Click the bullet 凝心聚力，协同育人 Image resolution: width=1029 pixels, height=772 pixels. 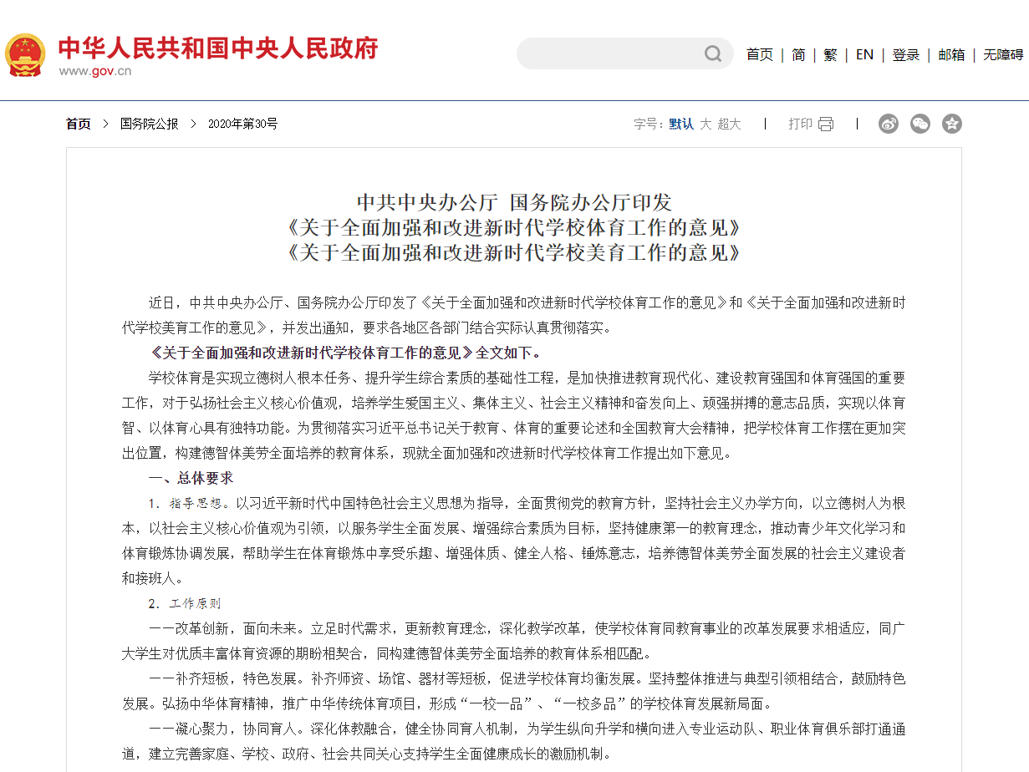(x=514, y=741)
